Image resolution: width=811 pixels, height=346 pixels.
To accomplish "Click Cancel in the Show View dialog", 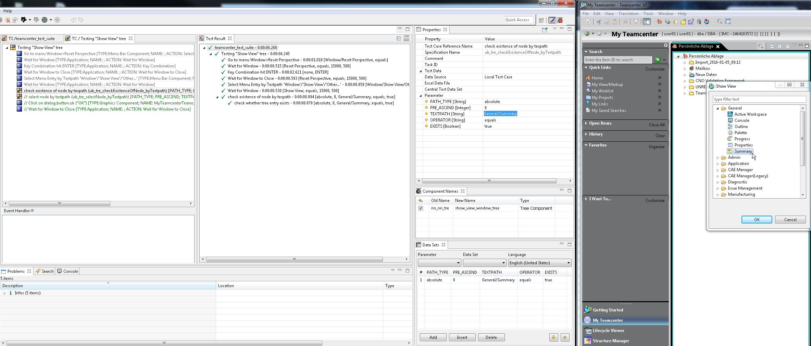I will pyautogui.click(x=790, y=220).
